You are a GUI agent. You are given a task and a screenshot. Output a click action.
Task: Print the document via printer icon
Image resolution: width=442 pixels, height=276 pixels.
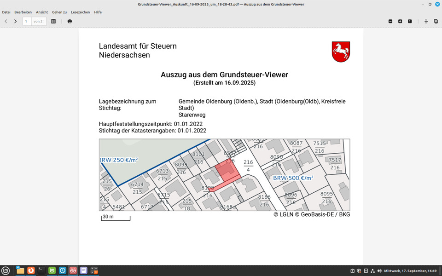70,21
